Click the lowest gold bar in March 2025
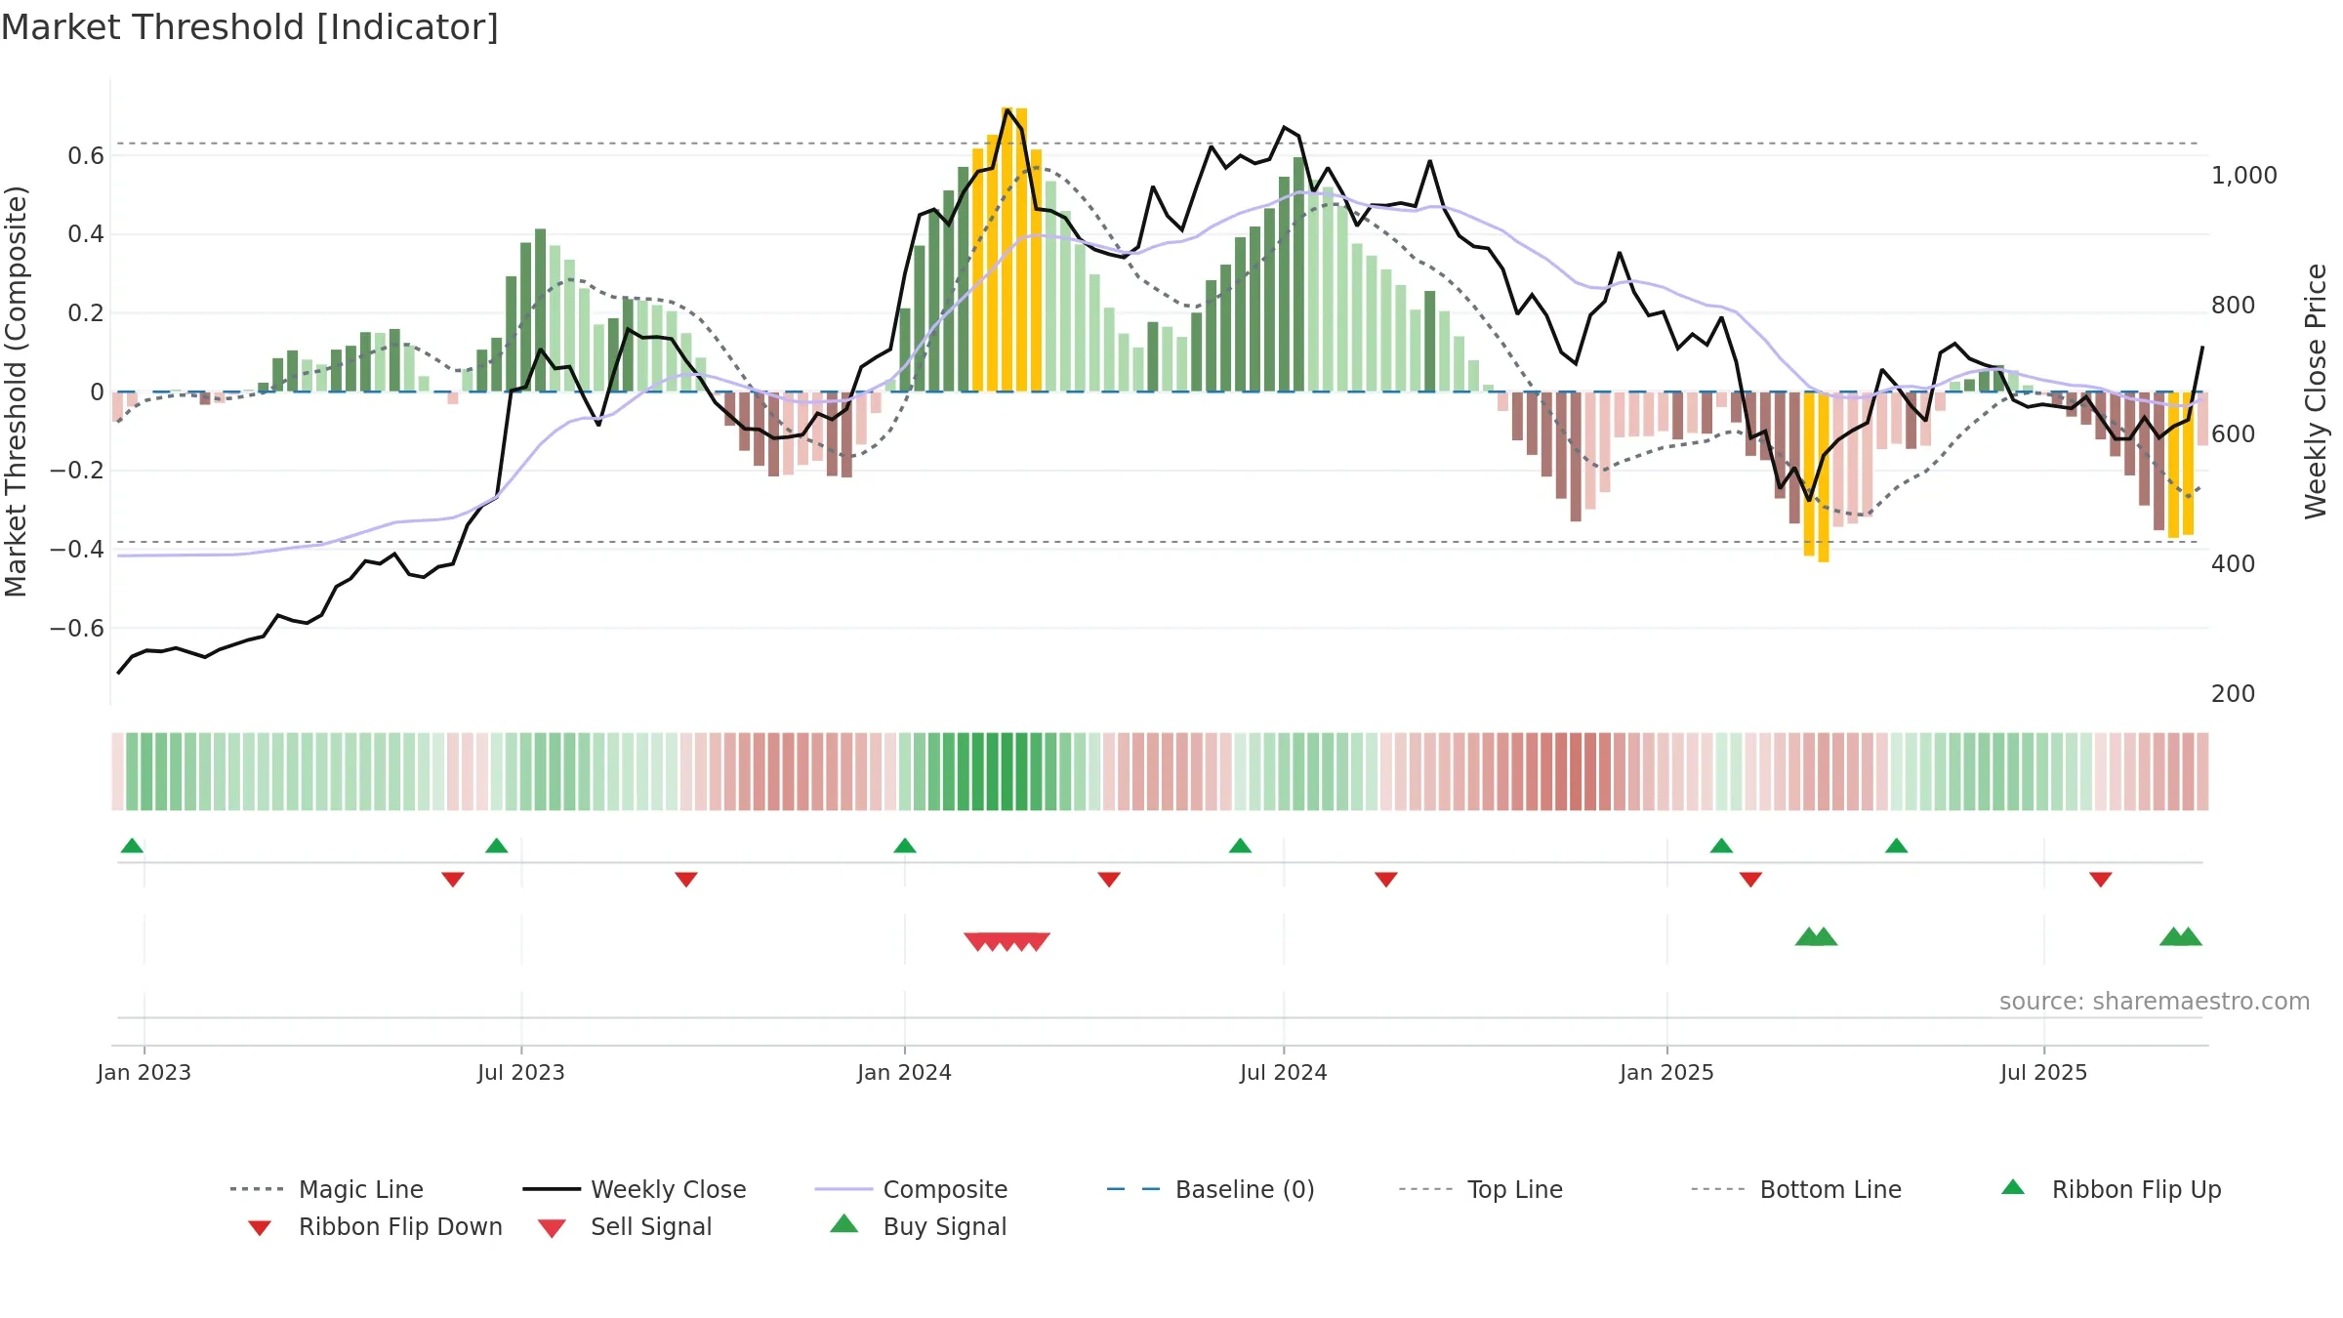 pos(1824,476)
